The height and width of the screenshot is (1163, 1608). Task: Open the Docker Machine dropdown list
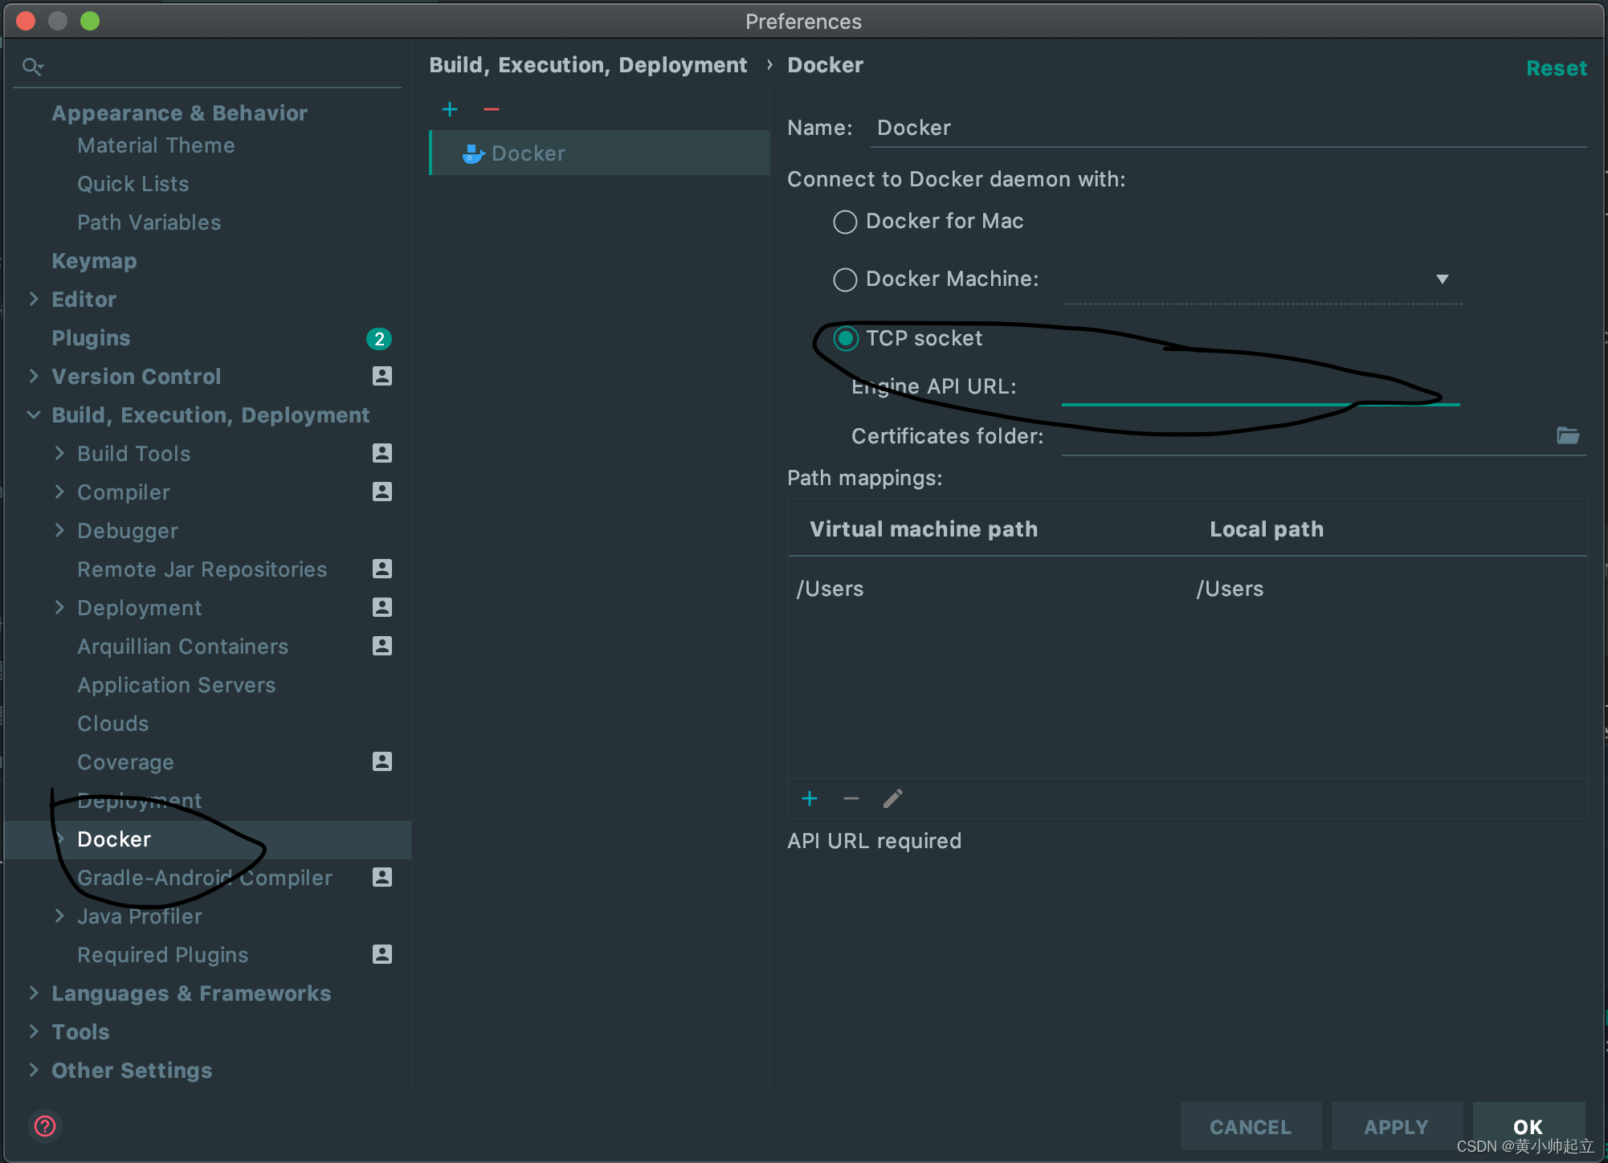pos(1443,279)
